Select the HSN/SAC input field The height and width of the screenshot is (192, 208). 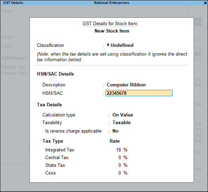coord(139,93)
